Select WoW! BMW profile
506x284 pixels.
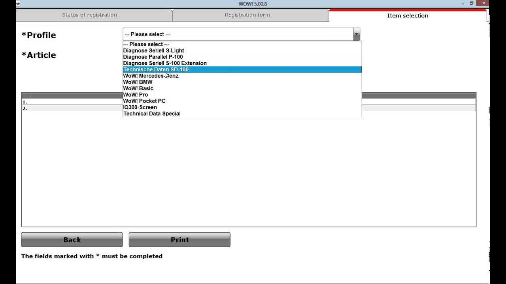[242, 82]
